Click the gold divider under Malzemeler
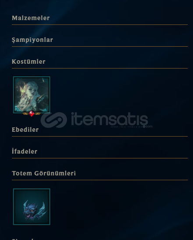The height and width of the screenshot is (240, 193). [x=100, y=24]
